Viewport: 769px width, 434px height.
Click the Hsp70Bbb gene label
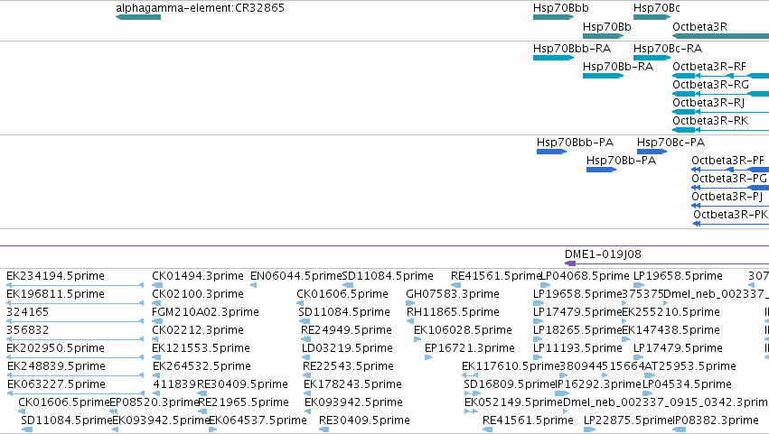[x=560, y=8]
